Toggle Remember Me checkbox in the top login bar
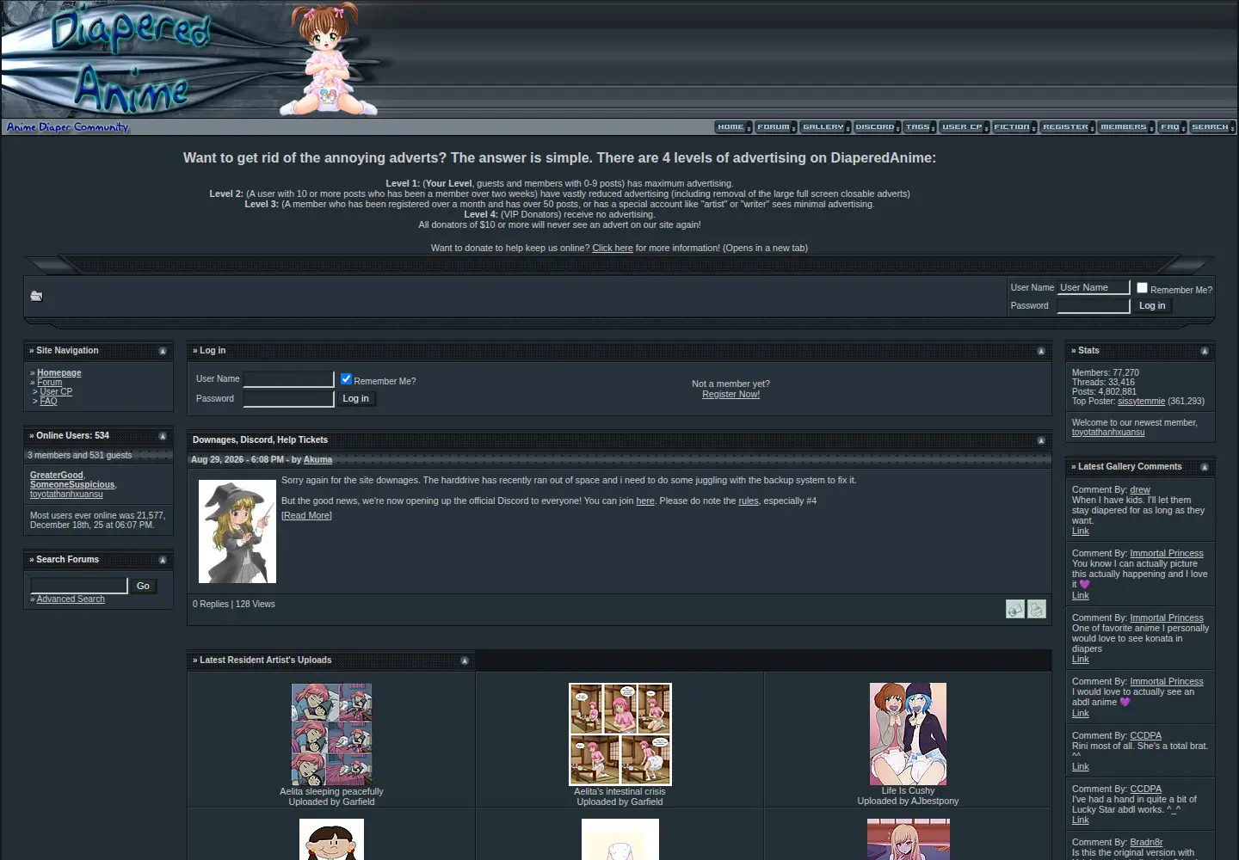 pyautogui.click(x=1142, y=288)
